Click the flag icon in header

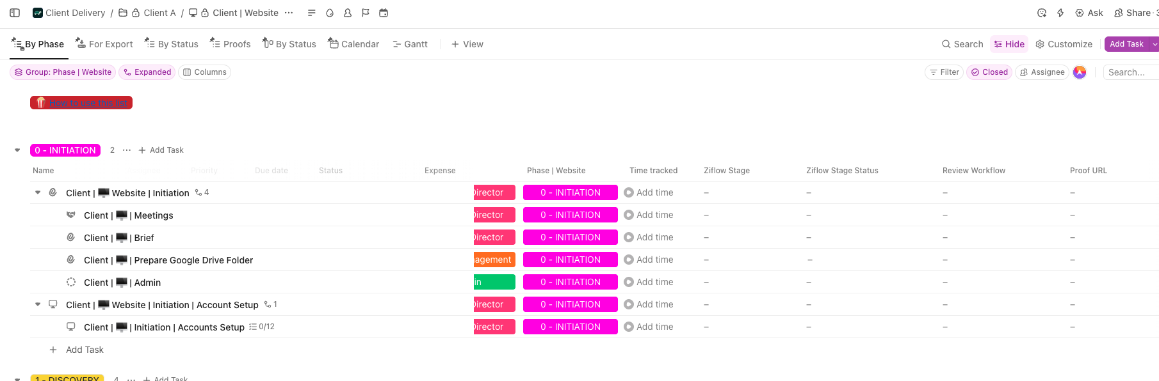(x=366, y=13)
